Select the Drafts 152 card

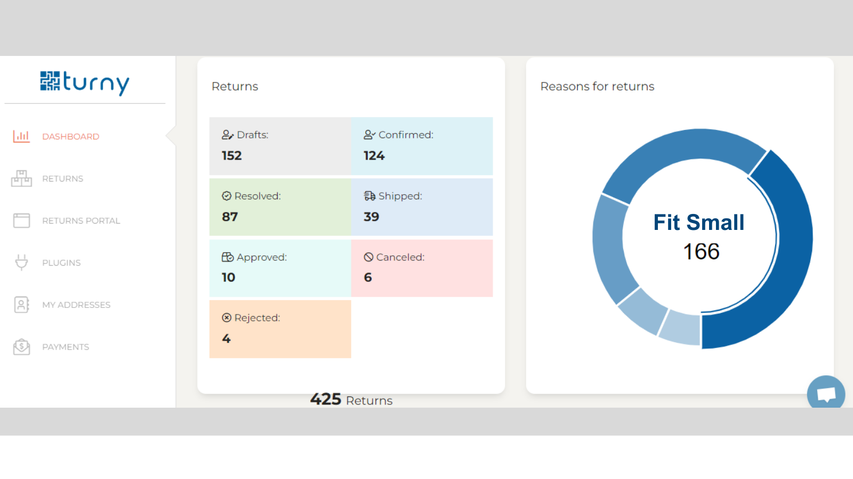(280, 146)
